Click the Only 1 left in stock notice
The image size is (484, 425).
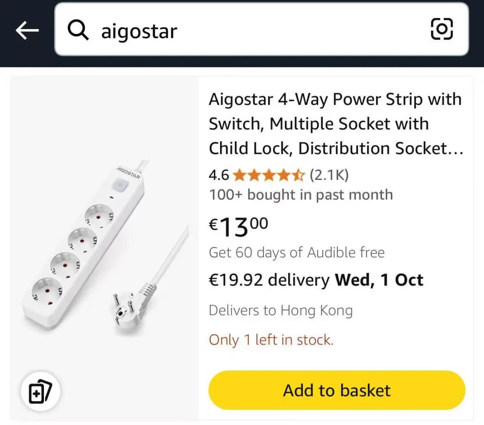click(271, 340)
